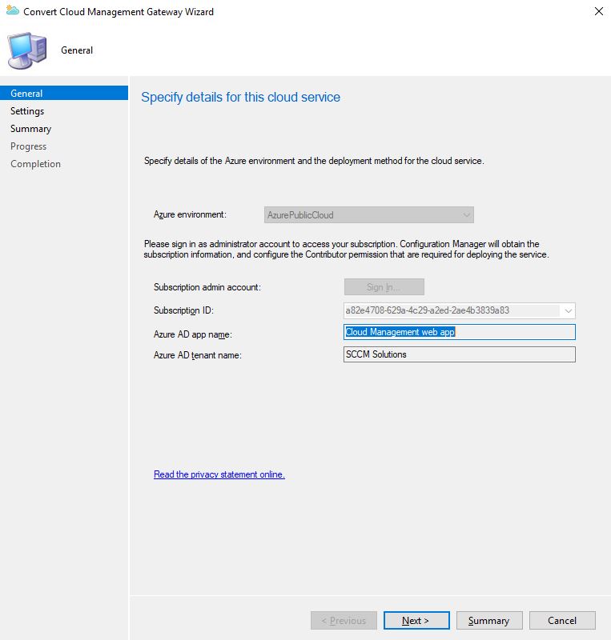Click the Sign In button
611x640 pixels.
click(x=384, y=287)
